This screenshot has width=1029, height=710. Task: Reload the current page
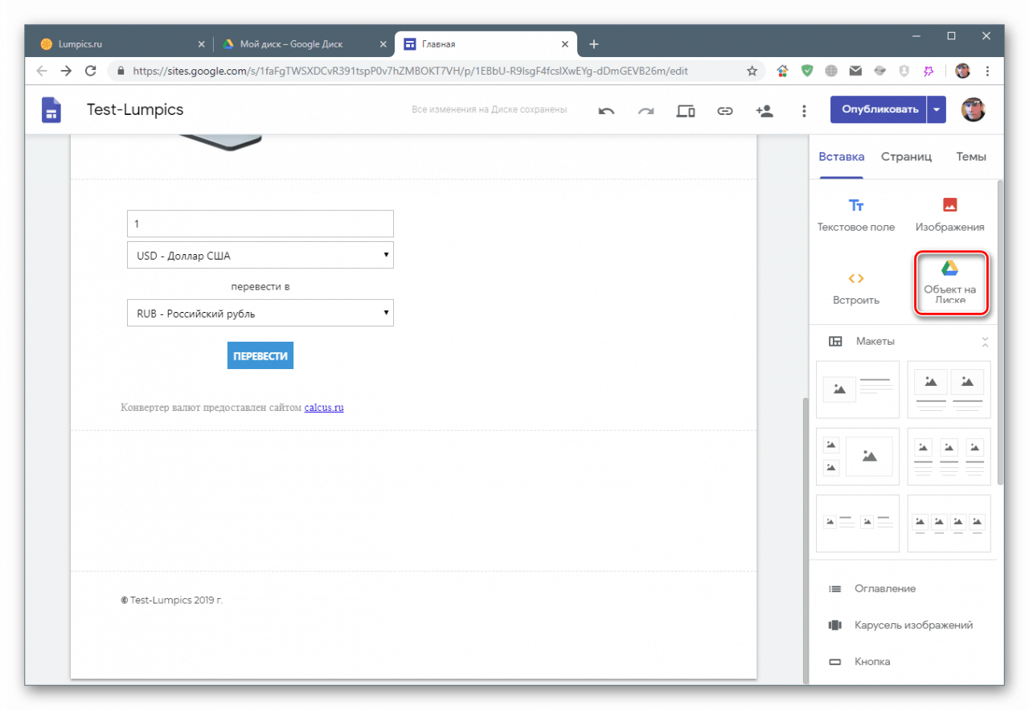tap(90, 71)
